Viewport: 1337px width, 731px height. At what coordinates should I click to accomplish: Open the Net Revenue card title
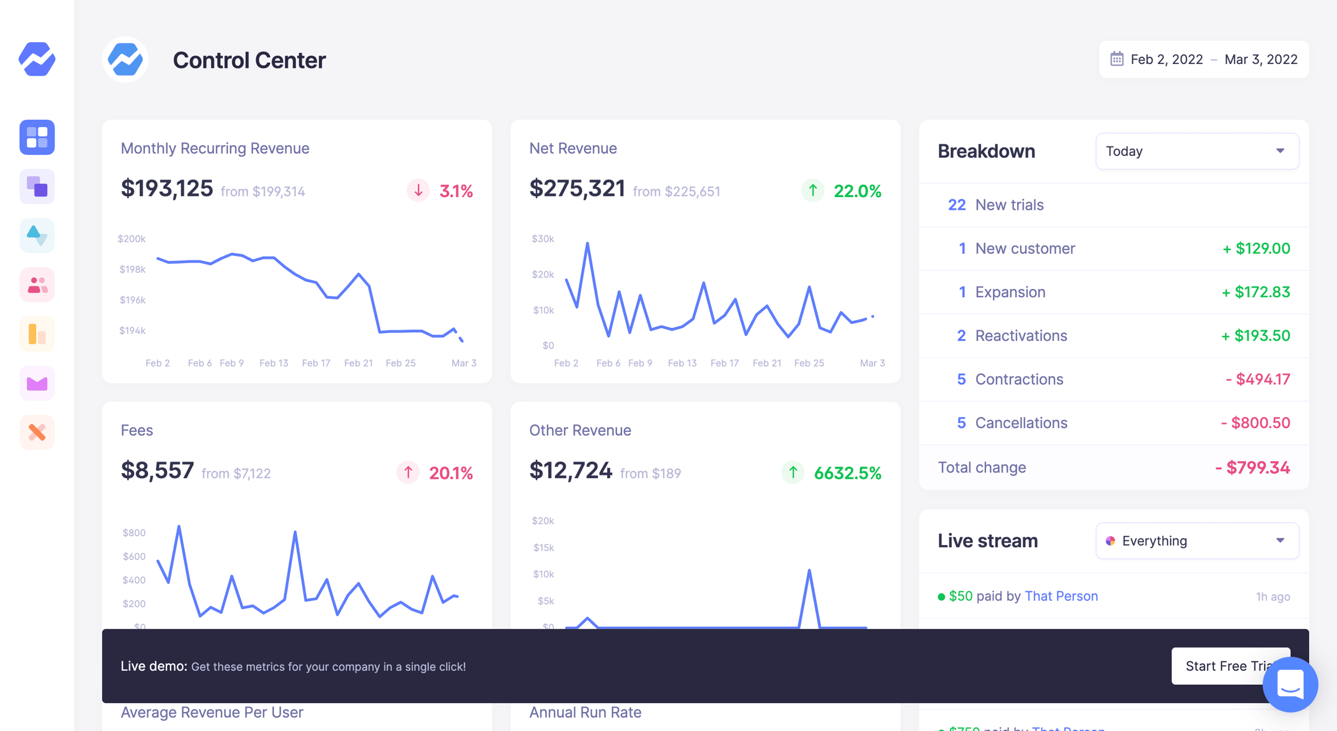(x=573, y=148)
